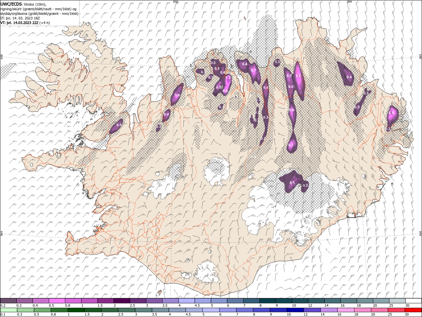Select the 'slydda/snjókoma (grátt/bleikt/grænt - mm/1klst)' line
The width and height of the screenshot is (422, 317).
click(x=40, y=14)
